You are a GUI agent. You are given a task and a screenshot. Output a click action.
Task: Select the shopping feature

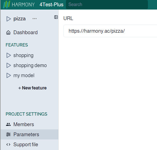click(x=23, y=55)
